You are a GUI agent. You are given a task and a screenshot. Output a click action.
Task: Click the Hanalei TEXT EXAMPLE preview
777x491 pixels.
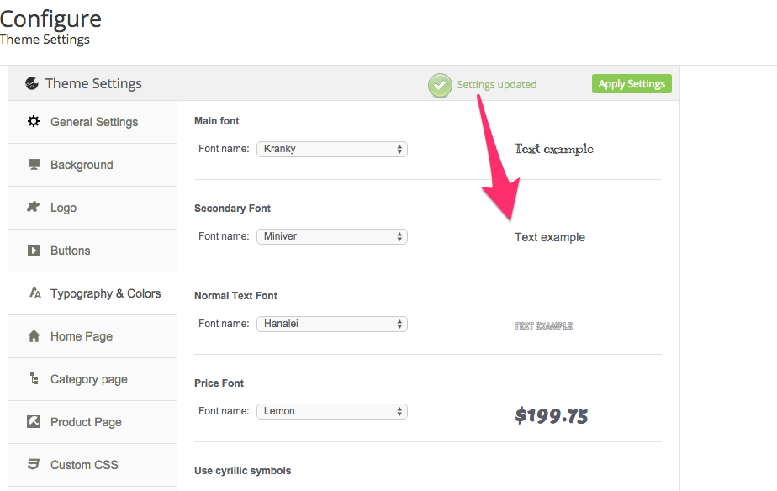[x=543, y=325]
